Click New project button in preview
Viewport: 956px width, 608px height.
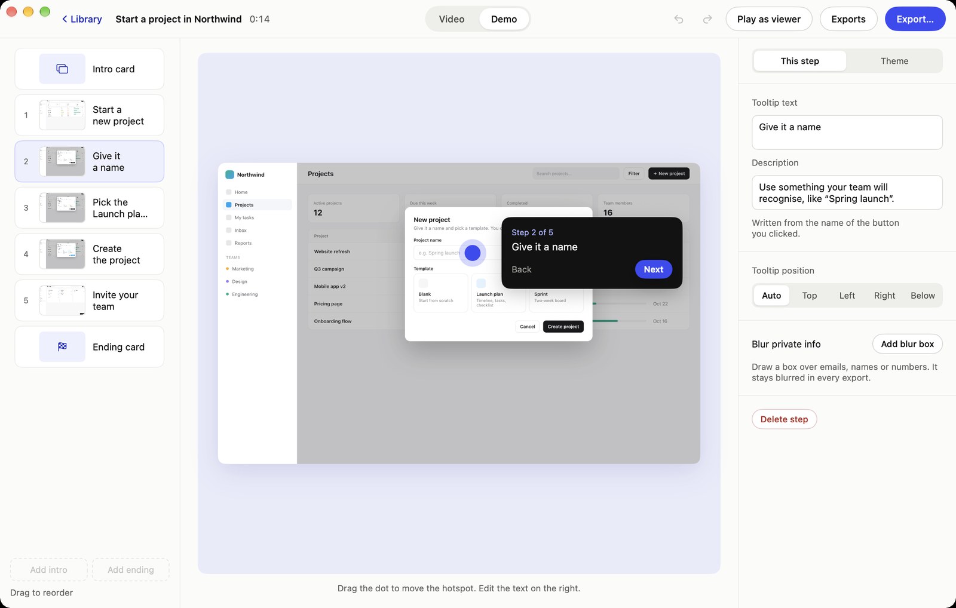coord(669,174)
